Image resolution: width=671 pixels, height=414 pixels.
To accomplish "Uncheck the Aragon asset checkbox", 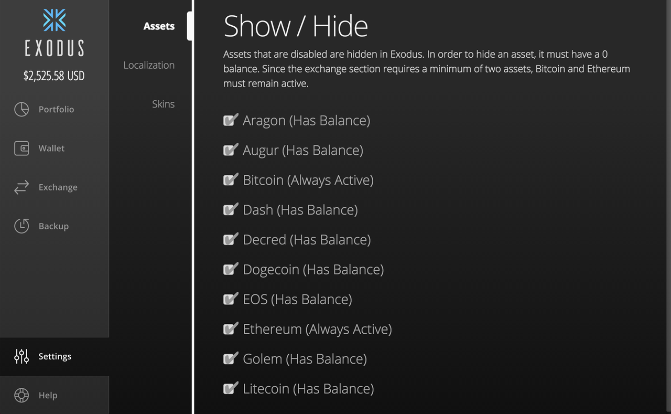I will tap(230, 120).
